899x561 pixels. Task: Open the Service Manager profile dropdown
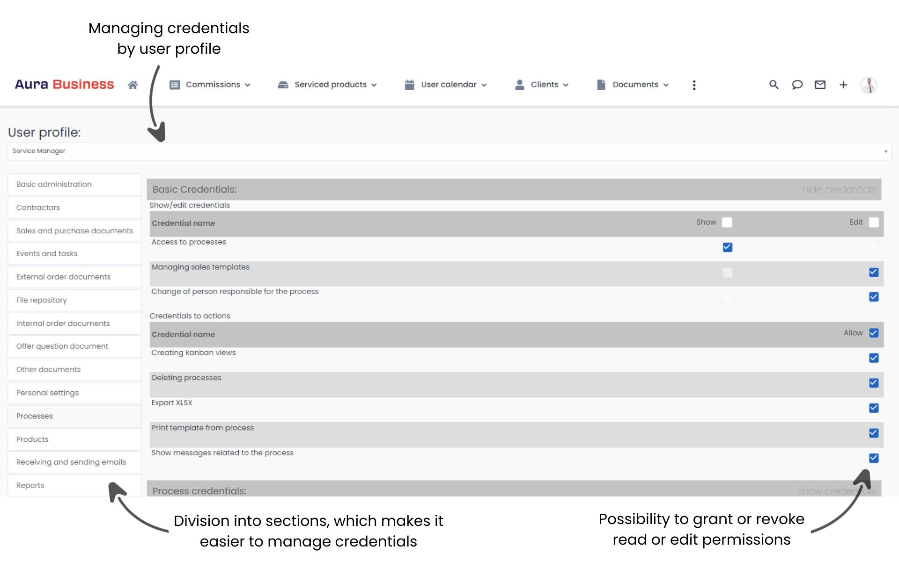pos(885,151)
